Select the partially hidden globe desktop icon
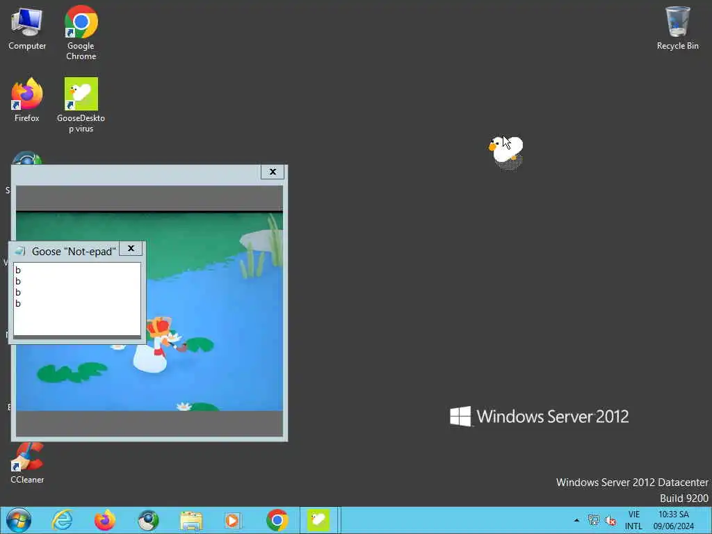This screenshot has width=712, height=534. click(x=27, y=158)
